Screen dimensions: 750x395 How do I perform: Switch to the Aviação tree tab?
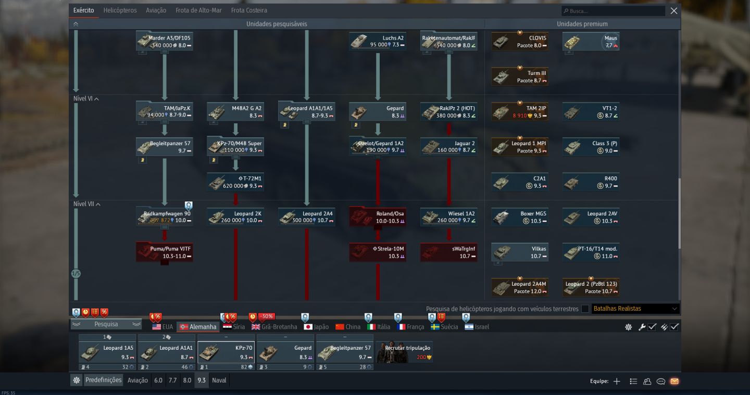pos(156,10)
